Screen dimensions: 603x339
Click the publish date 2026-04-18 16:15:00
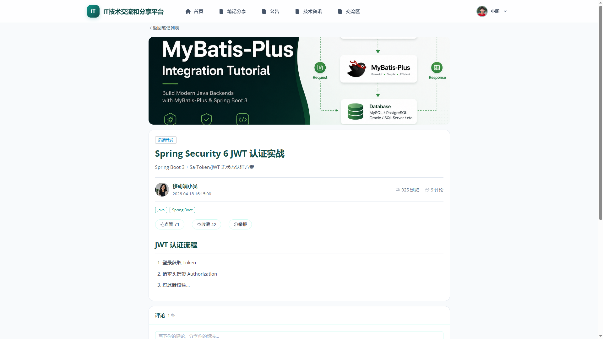(x=192, y=194)
